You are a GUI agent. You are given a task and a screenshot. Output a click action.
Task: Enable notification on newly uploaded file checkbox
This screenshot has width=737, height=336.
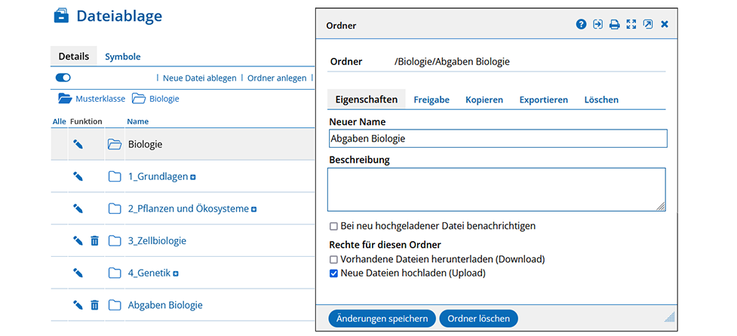(333, 226)
